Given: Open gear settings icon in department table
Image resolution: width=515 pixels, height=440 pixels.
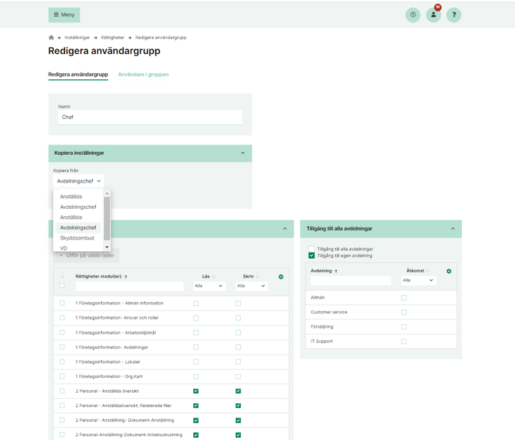Looking at the screenshot, I should click(x=449, y=271).
